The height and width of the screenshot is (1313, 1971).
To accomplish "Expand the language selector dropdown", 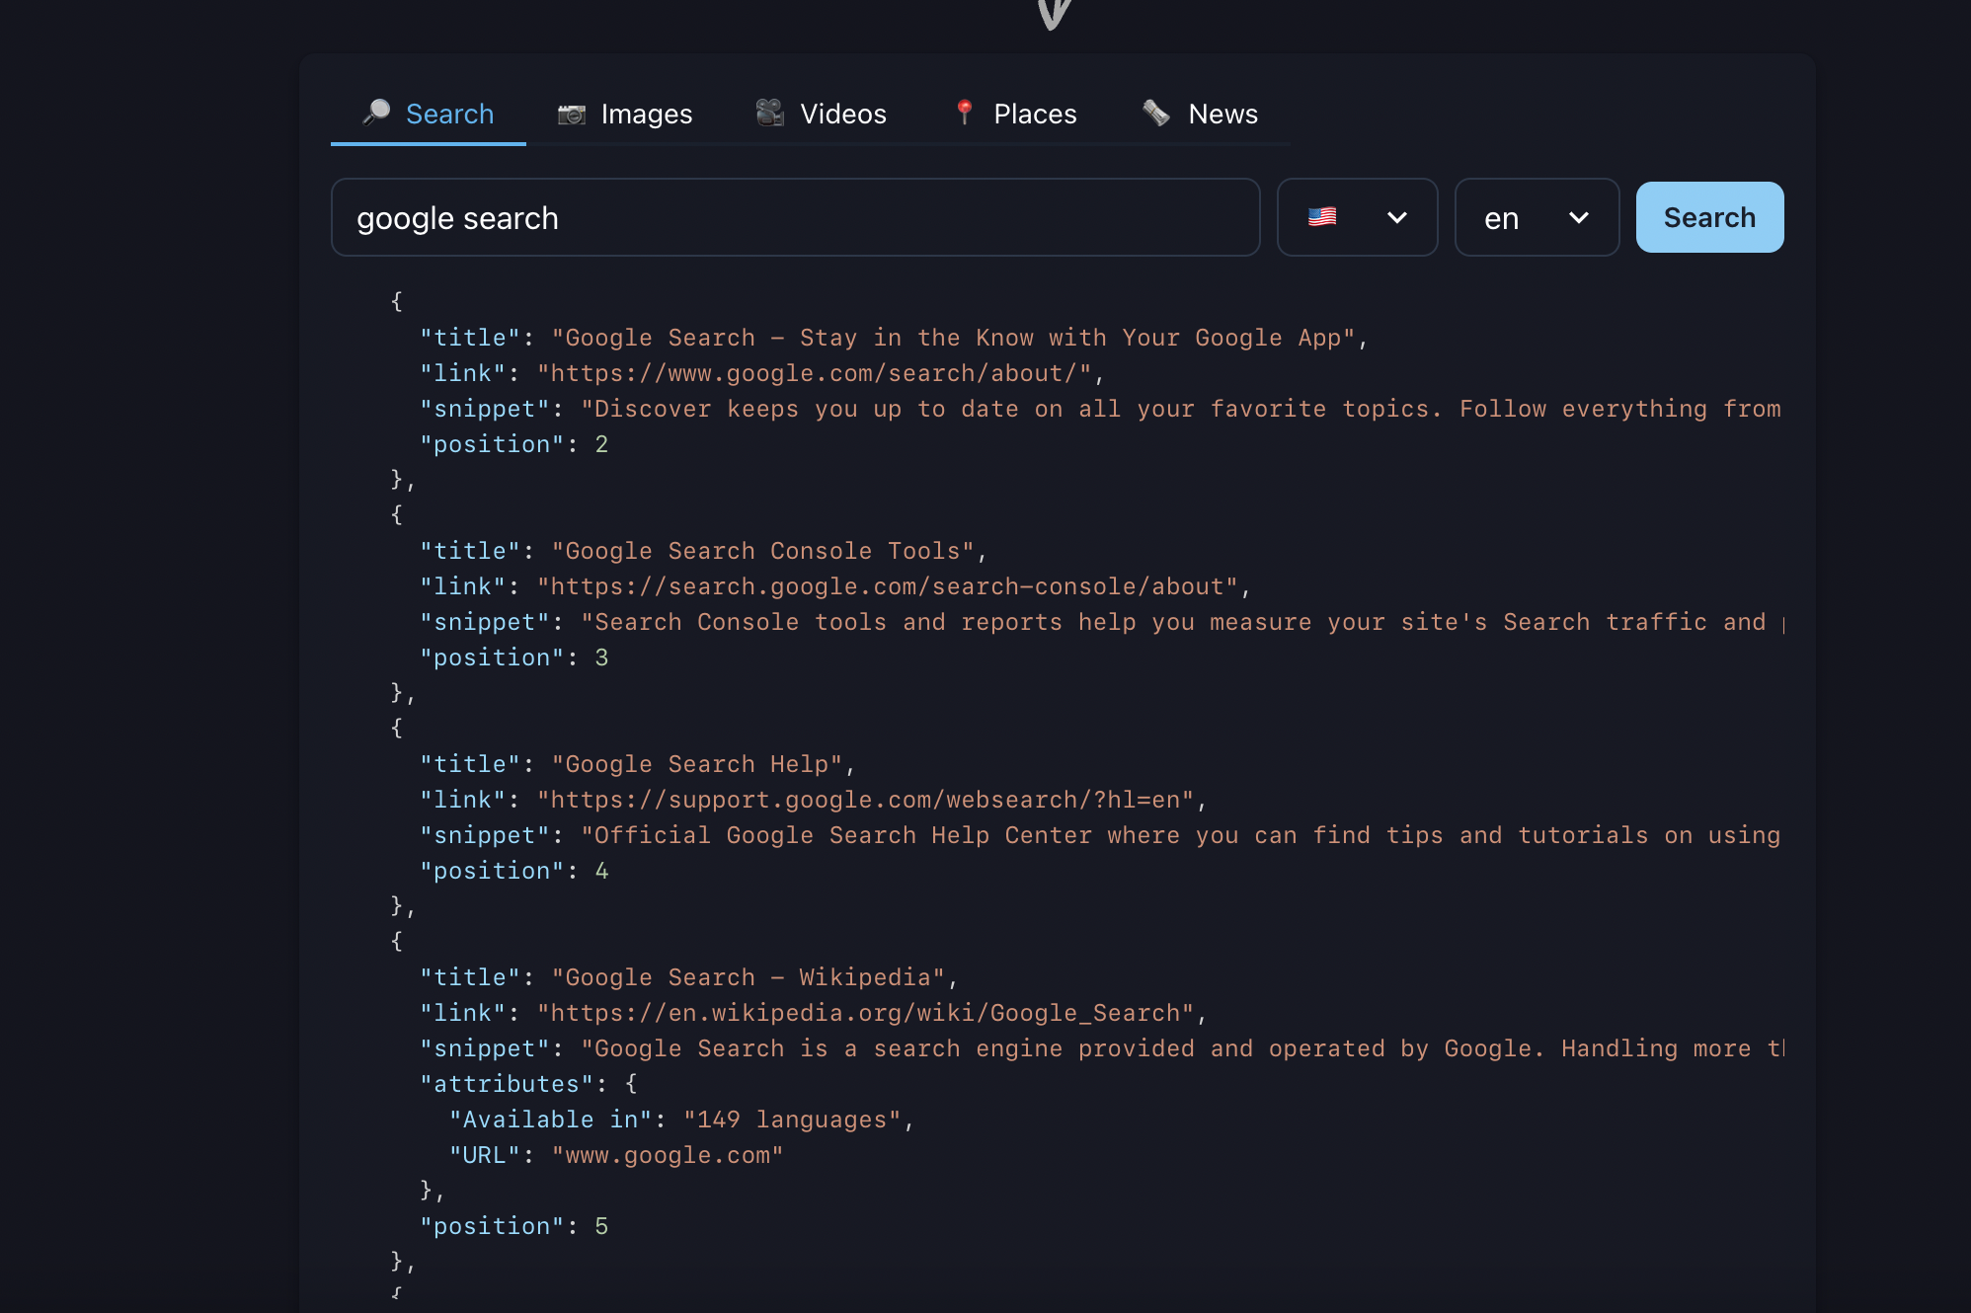I will click(1535, 217).
